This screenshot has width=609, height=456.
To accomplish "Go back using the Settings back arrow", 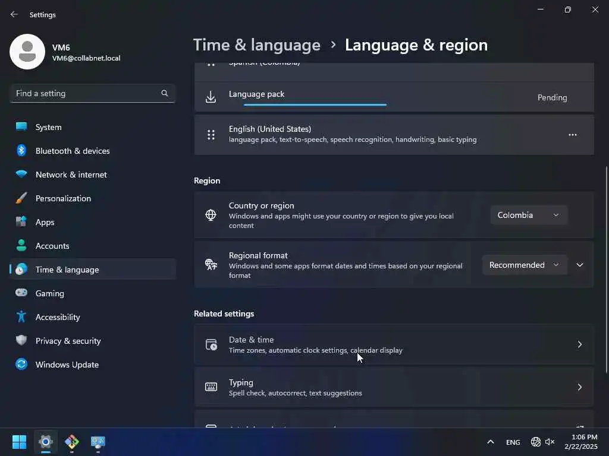I will point(14,14).
